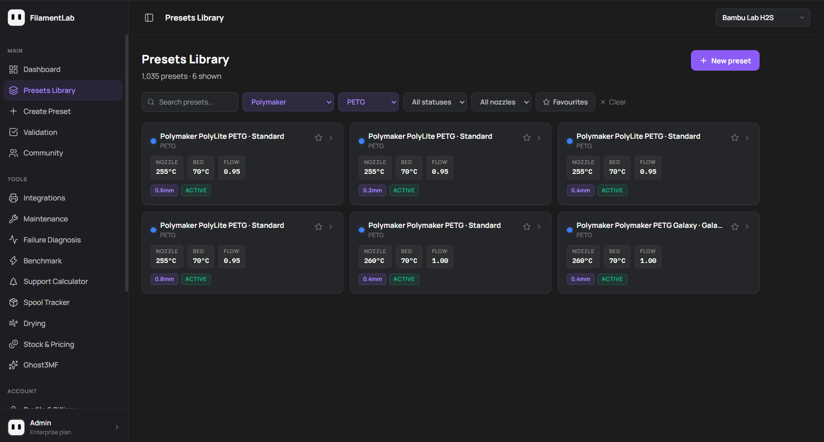Open the Polymaker brand filter dropdown
The width and height of the screenshot is (824, 442).
pyautogui.click(x=288, y=102)
